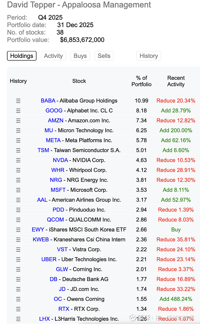This screenshot has height=324, width=200.
Task: Select the Sells tab
Action: 104,56
